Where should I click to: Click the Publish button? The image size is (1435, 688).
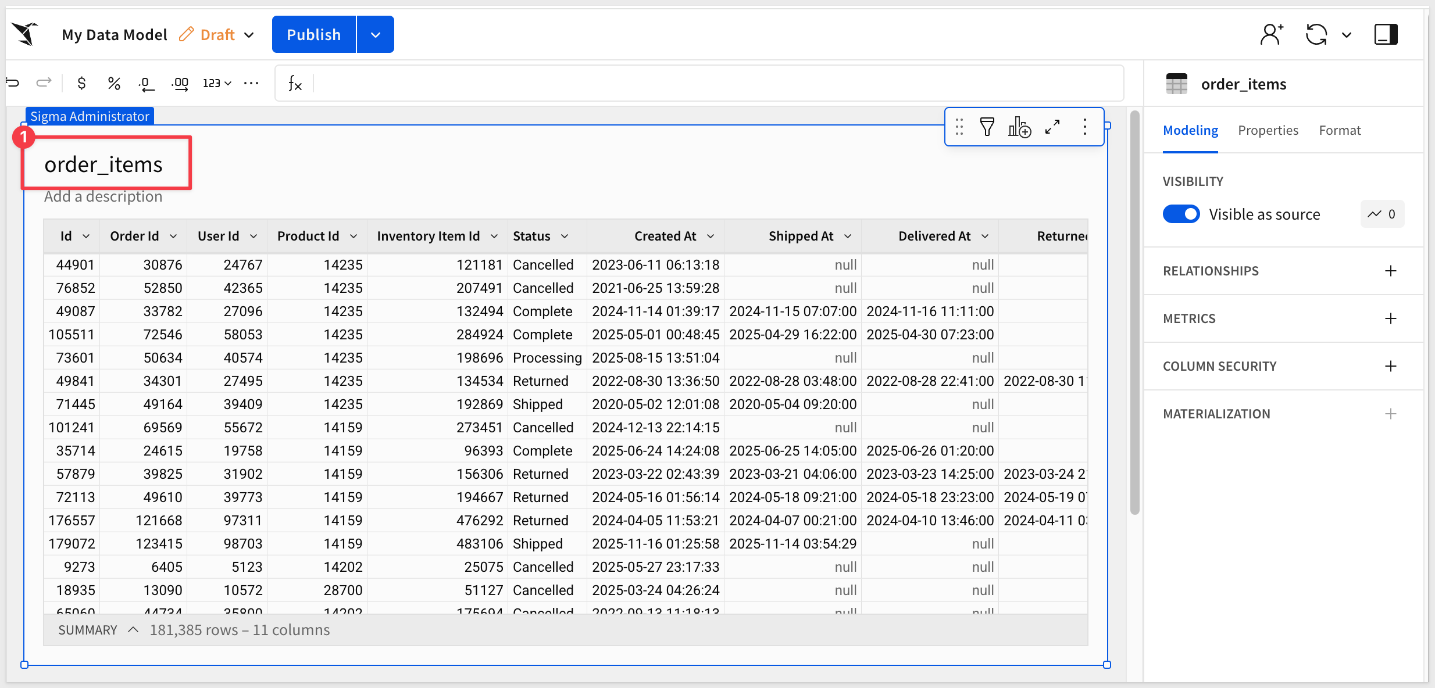313,35
